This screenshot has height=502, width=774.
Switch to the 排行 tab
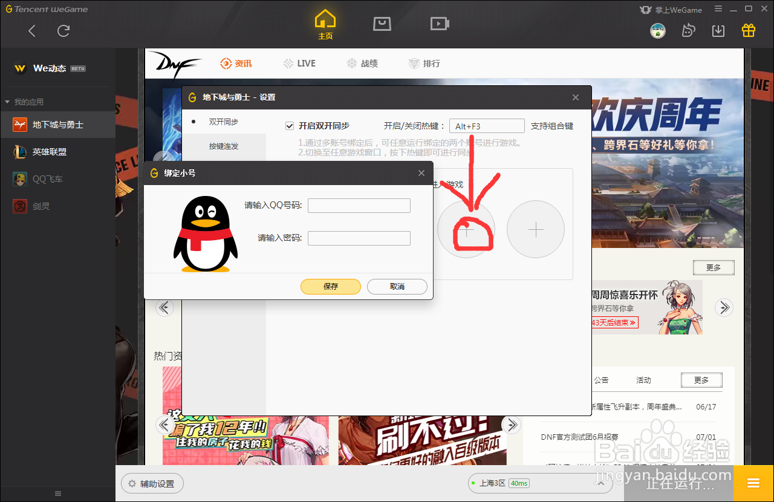click(x=424, y=64)
